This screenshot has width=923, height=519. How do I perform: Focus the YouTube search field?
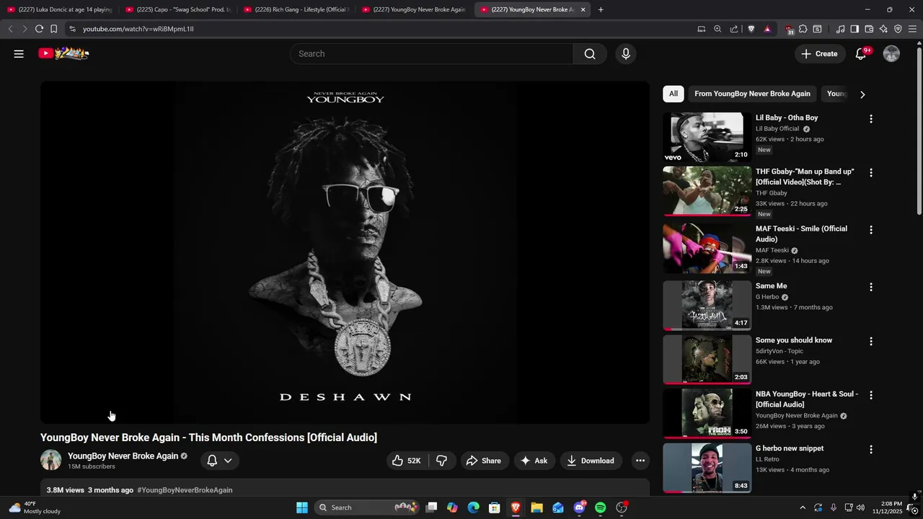[x=431, y=54]
